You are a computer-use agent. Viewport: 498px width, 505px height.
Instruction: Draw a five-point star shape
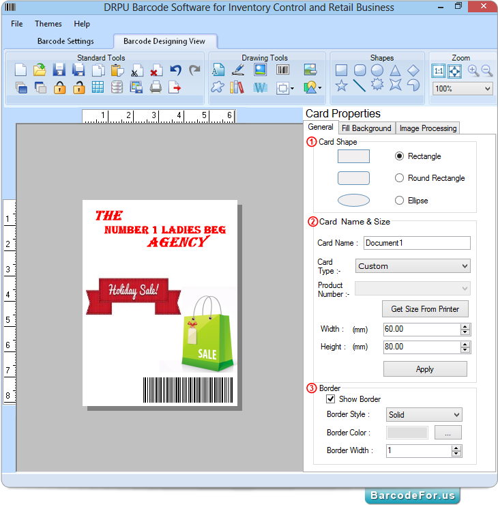pos(341,86)
